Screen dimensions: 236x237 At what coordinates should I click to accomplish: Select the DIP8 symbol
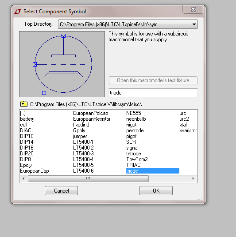26,159
